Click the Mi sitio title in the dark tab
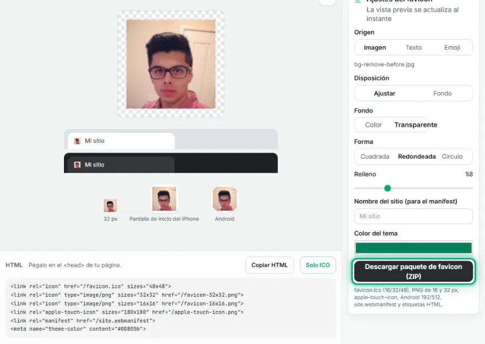The image size is (485, 344). 95,165
